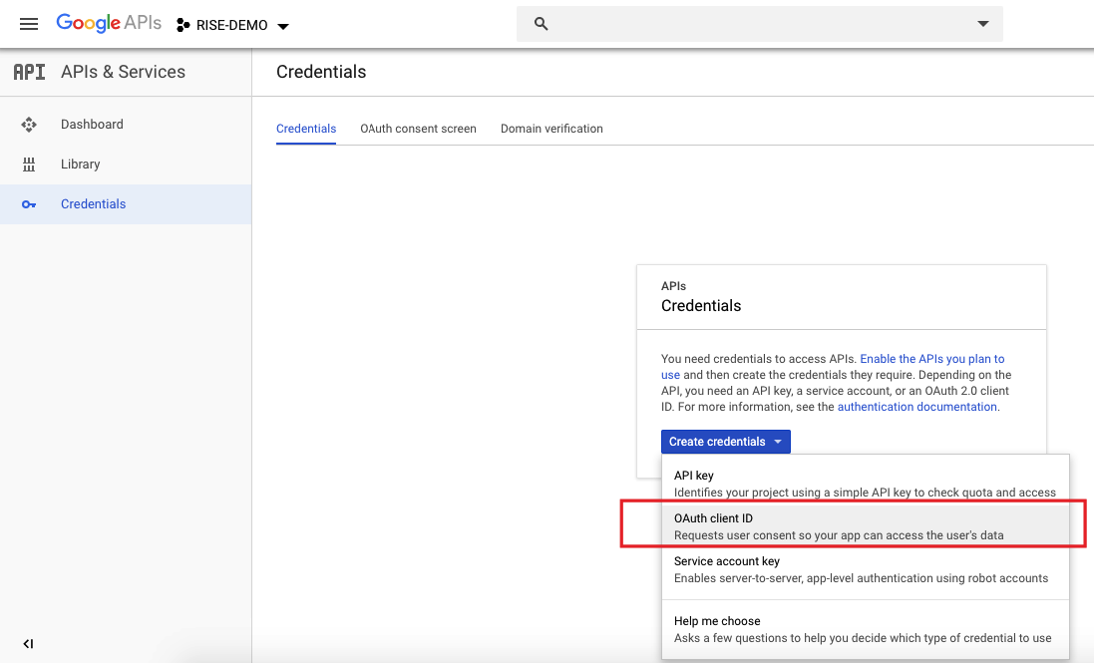Image resolution: width=1094 pixels, height=663 pixels.
Task: Choose API key from the dropdown
Action: click(x=866, y=484)
